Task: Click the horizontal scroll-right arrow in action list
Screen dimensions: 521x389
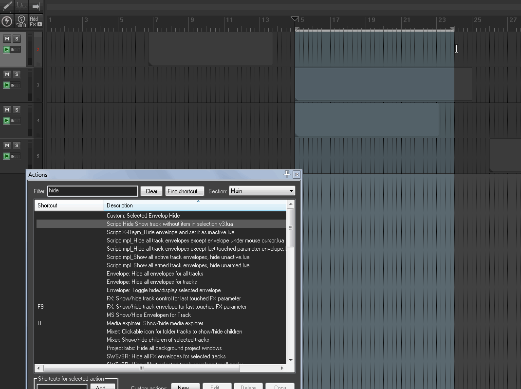Action: [x=282, y=368]
